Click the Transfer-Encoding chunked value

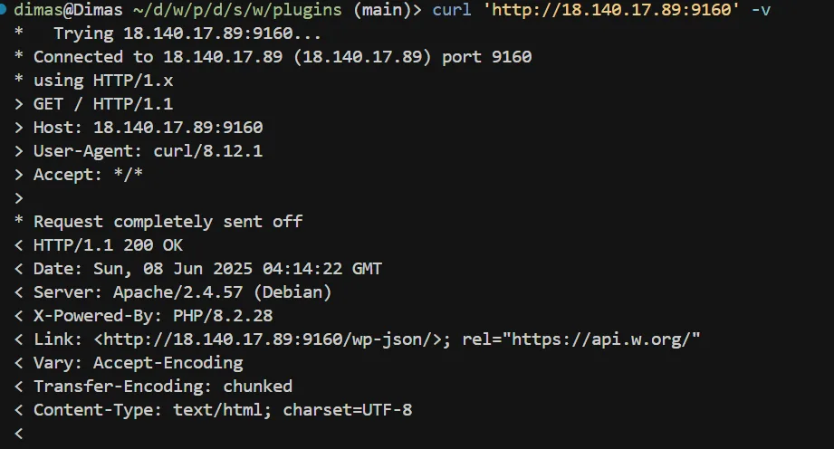pyautogui.click(x=257, y=387)
